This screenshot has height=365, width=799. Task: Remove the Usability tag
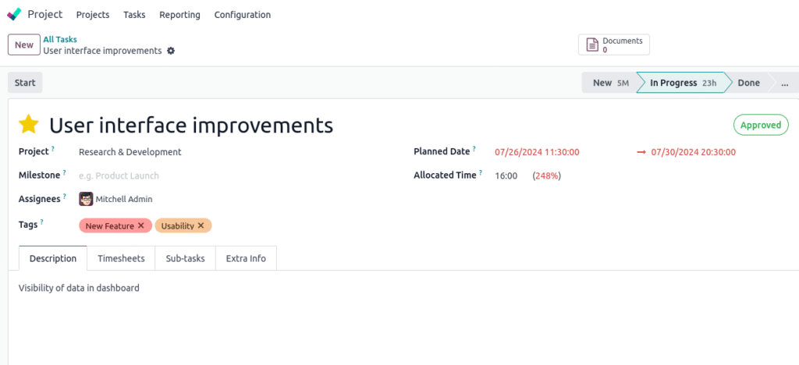tap(201, 225)
